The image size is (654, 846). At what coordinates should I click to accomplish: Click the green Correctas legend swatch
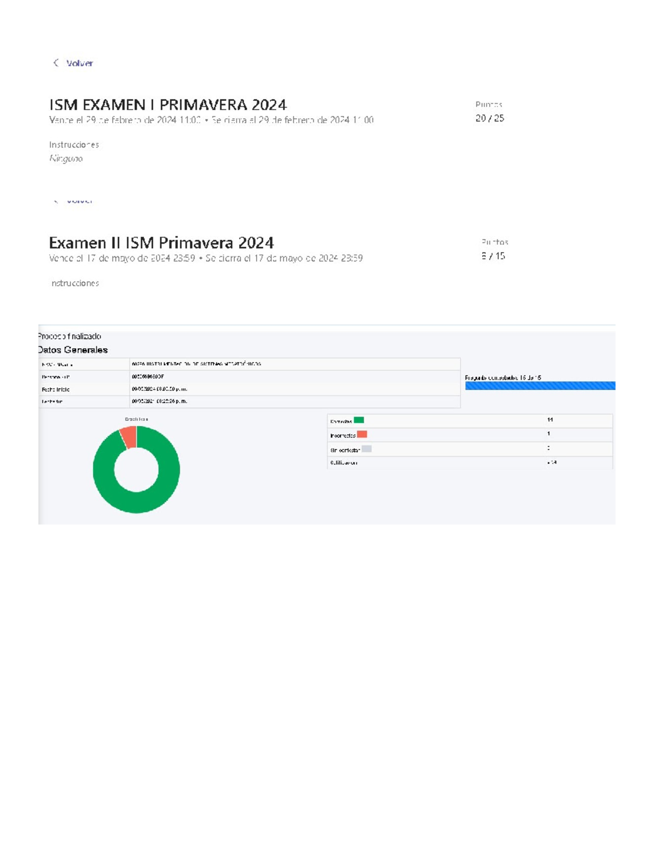pyautogui.click(x=359, y=420)
